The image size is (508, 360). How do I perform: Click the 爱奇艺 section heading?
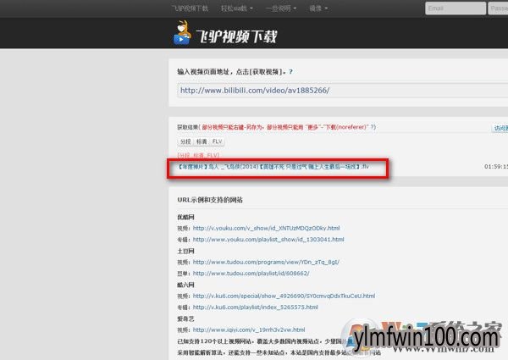pyautogui.click(x=185, y=318)
